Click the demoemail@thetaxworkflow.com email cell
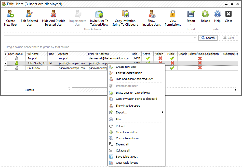Screen dimensions: 242x167 [109, 58]
